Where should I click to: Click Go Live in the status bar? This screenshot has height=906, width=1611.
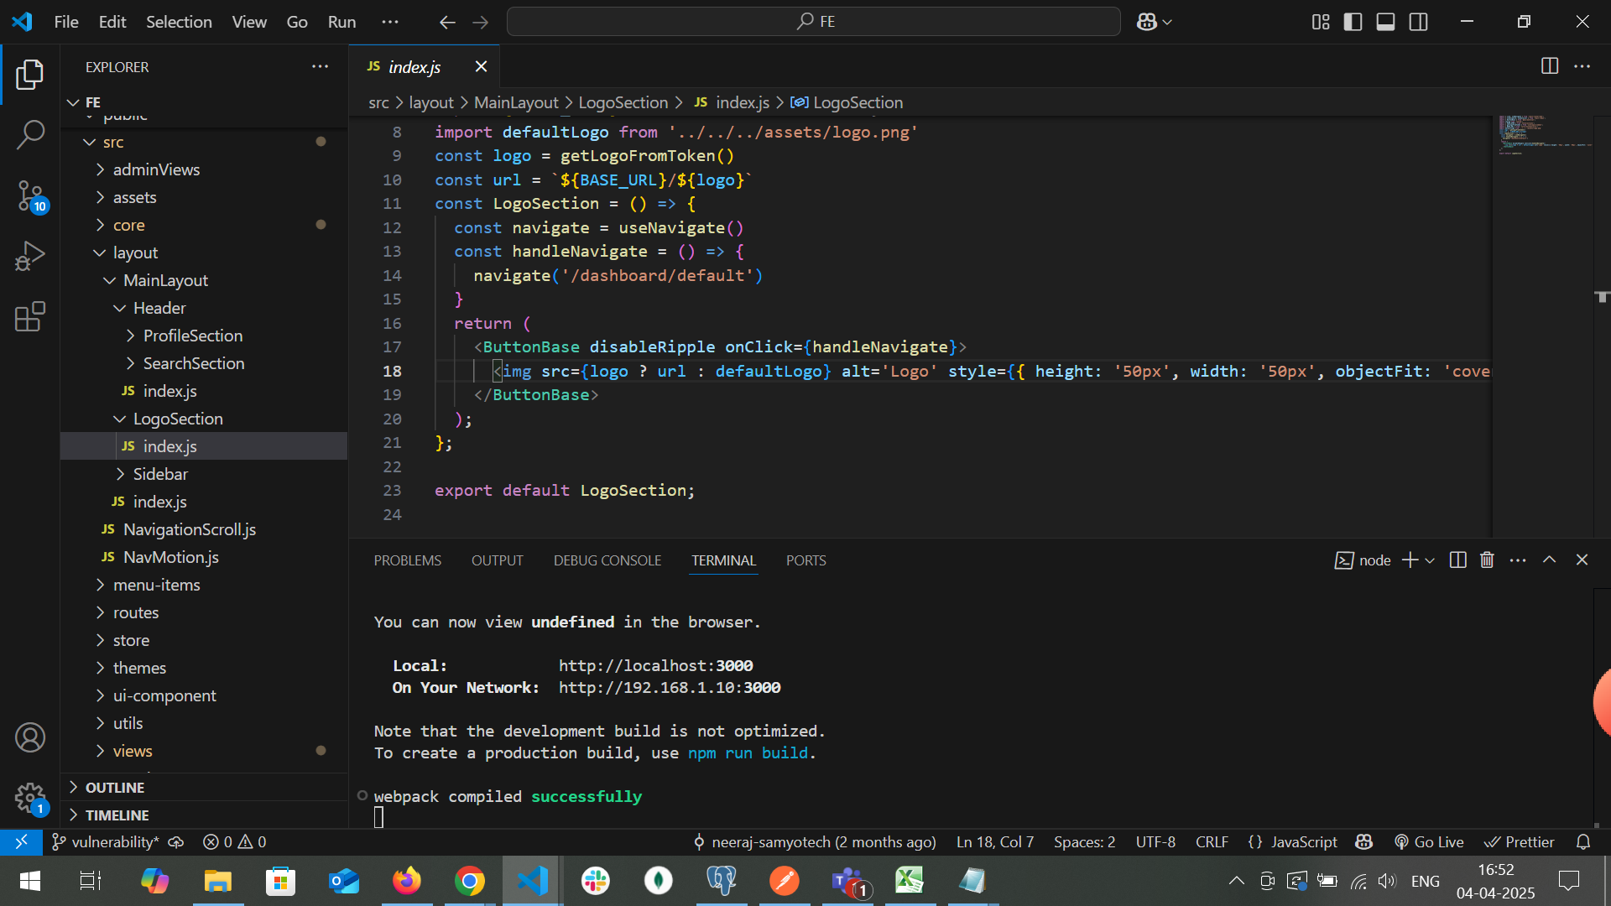click(x=1429, y=841)
